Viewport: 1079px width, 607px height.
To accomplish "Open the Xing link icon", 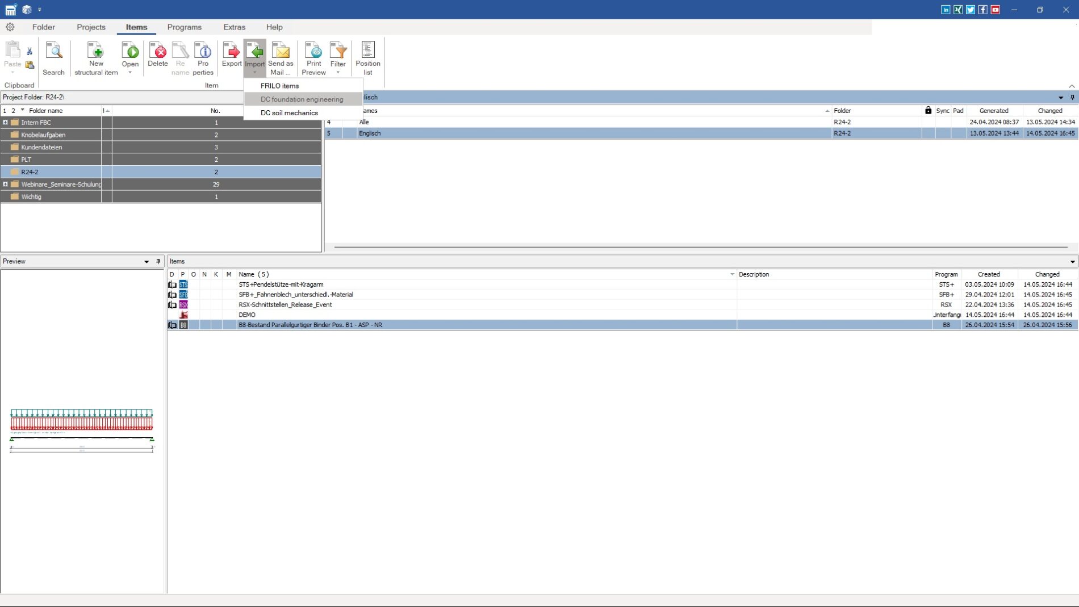I will (958, 10).
